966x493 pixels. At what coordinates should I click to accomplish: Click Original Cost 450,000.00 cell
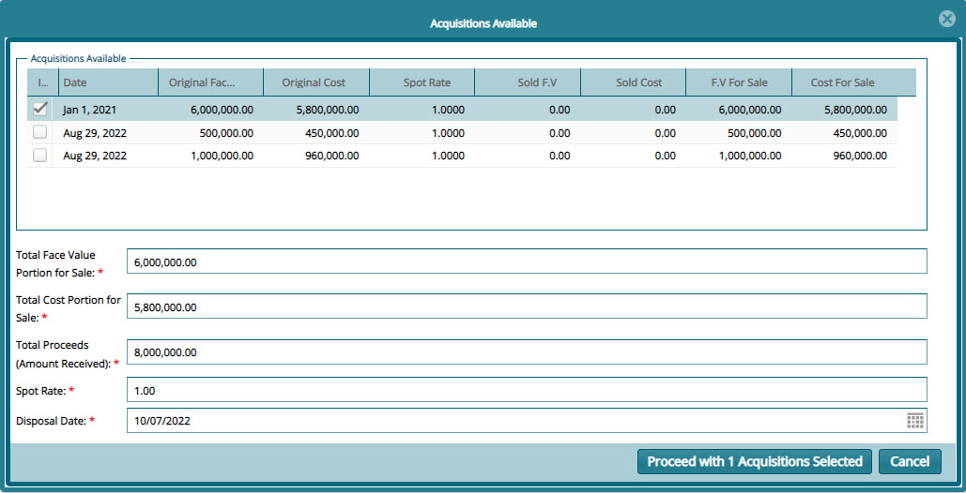coord(332,133)
